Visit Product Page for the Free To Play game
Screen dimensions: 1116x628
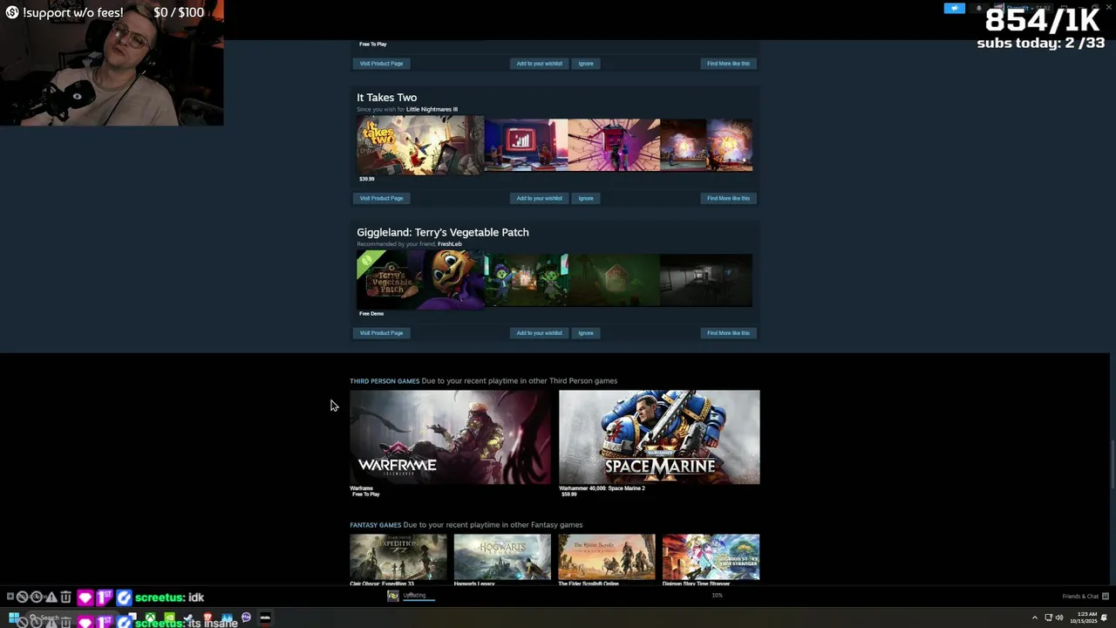381,63
